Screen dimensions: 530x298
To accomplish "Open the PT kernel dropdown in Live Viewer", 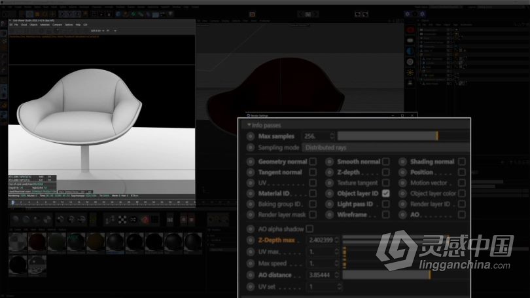I will coord(111,31).
